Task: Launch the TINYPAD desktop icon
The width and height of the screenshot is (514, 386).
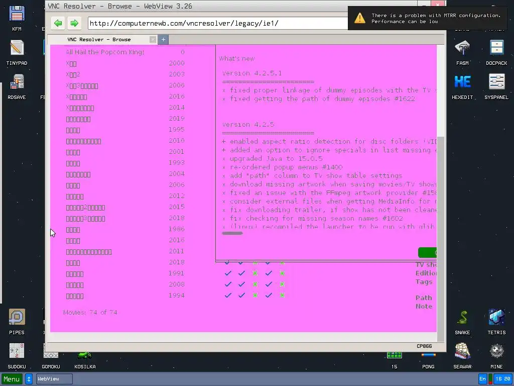Action: (17, 52)
